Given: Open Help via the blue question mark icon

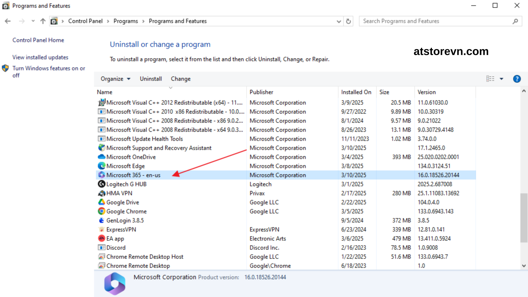Looking at the screenshot, I should 517,79.
